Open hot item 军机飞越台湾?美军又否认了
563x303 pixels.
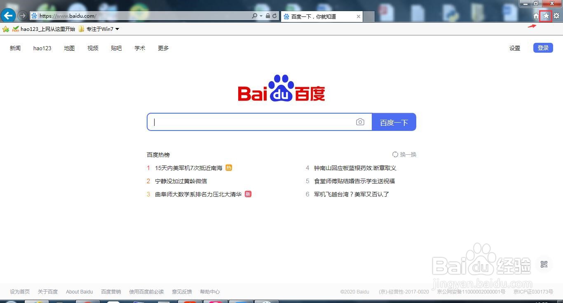[352, 194]
